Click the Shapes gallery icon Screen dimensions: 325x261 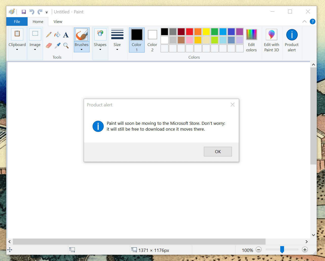click(x=100, y=34)
